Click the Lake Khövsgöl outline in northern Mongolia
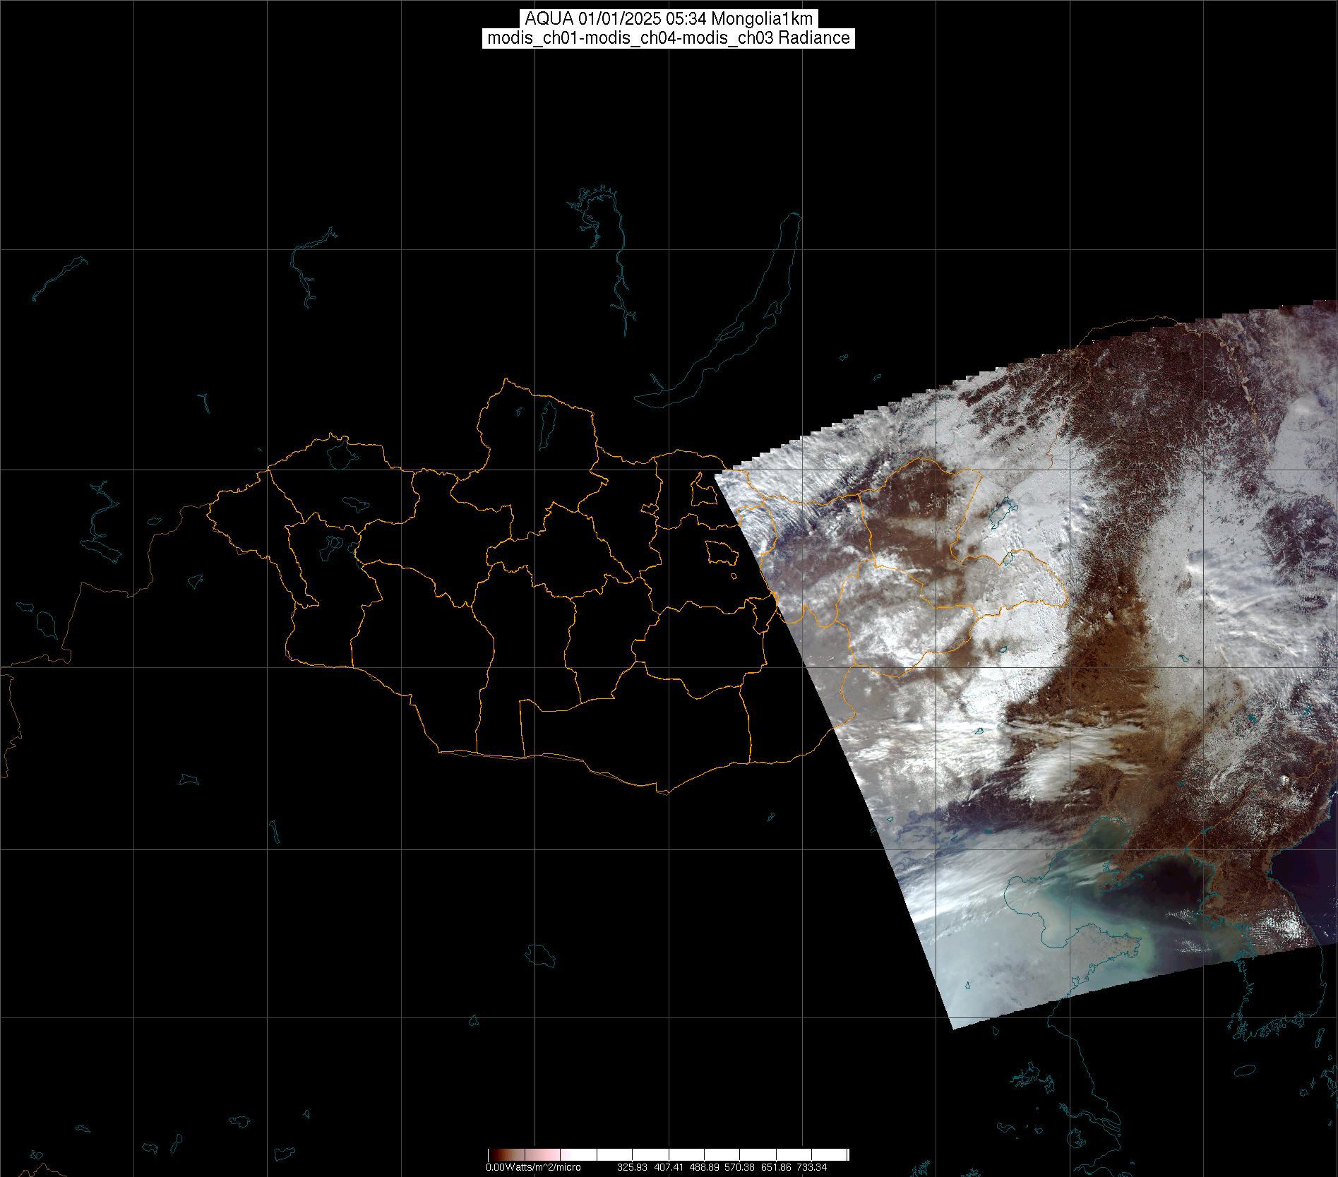1338x1177 pixels. coord(546,419)
